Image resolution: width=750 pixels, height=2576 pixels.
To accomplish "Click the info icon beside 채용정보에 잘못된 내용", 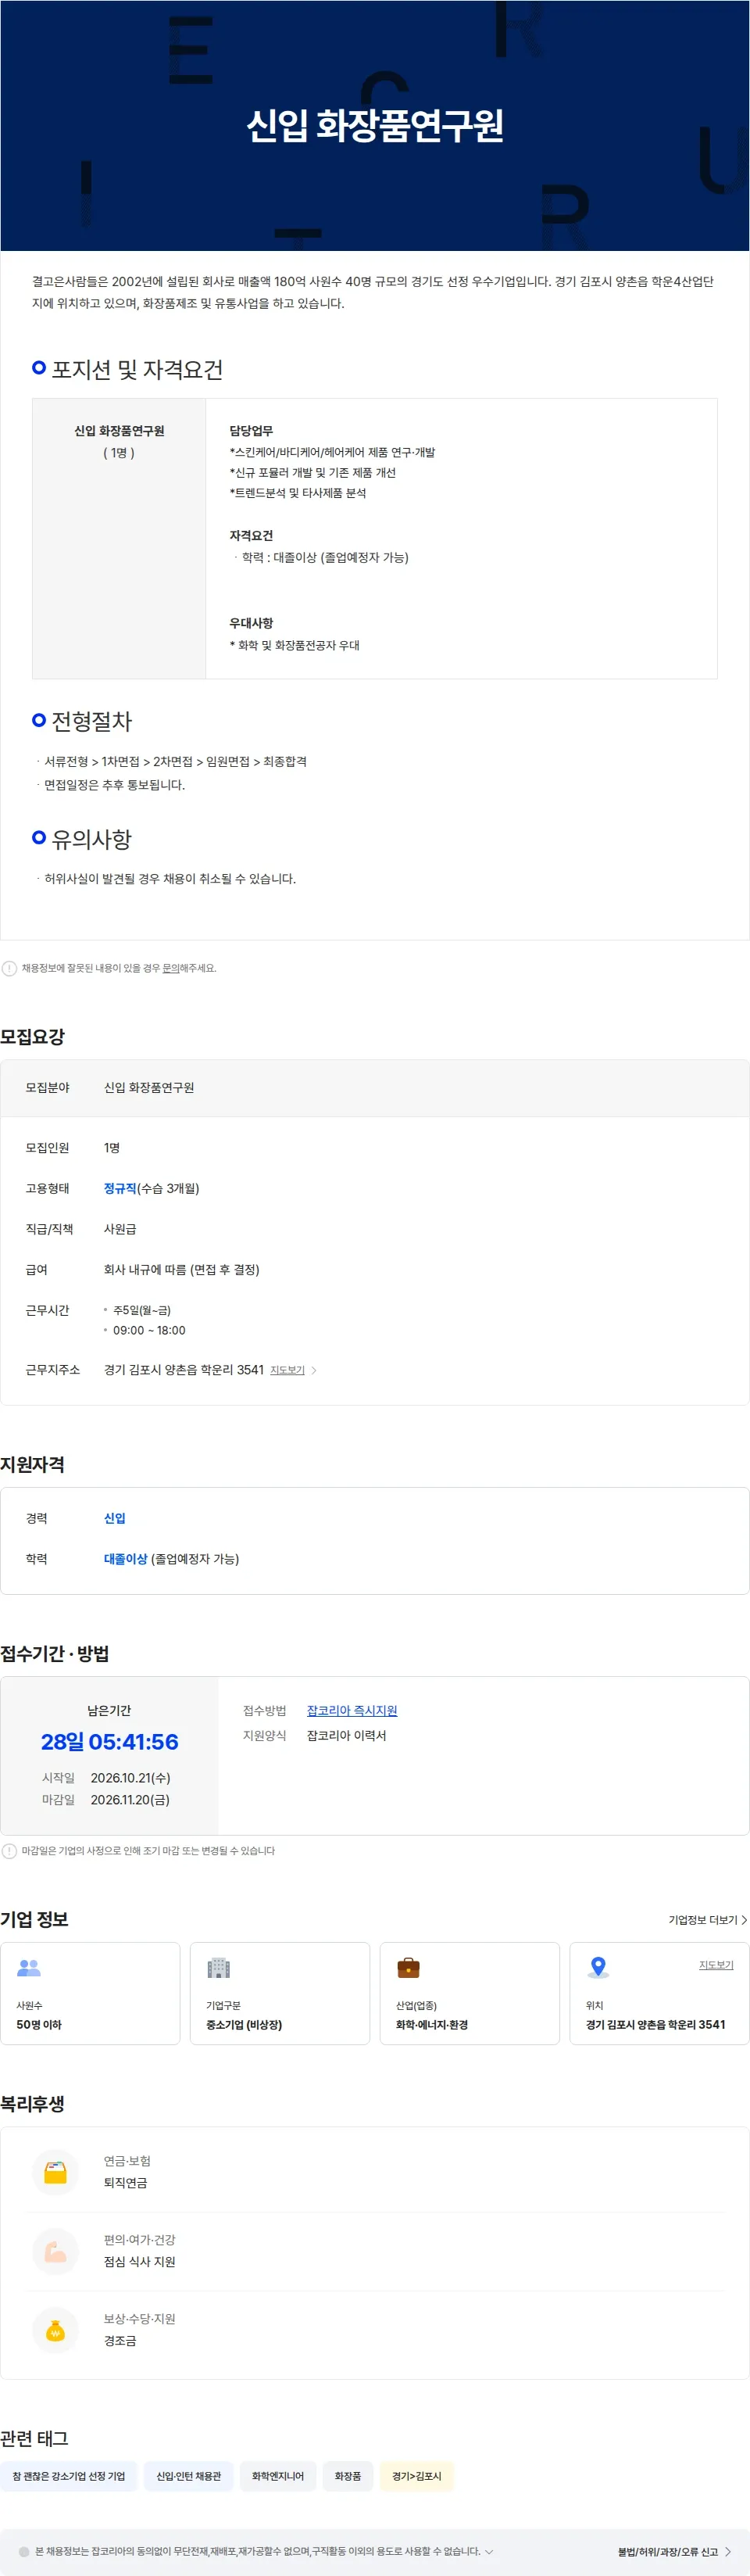I will tap(9, 968).
